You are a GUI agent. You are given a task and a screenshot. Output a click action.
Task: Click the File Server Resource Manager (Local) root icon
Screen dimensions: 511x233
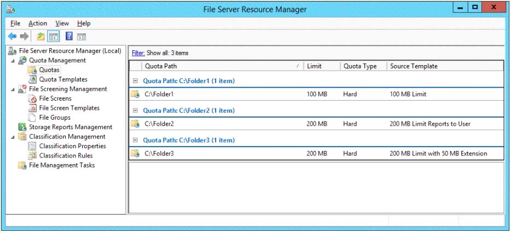(13, 51)
